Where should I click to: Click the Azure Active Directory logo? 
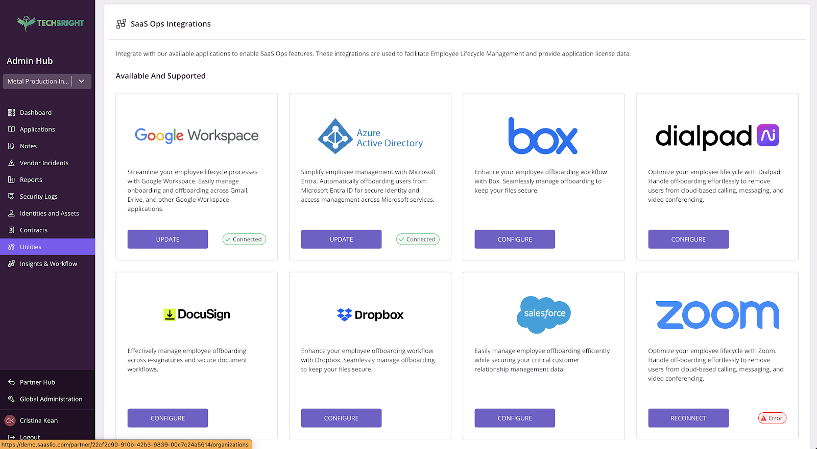click(370, 136)
